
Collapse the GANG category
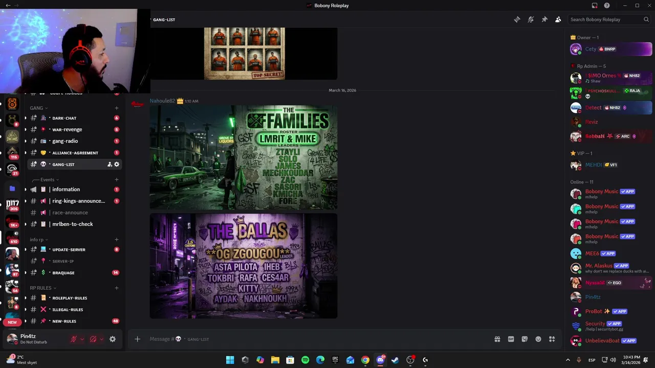[x=38, y=108]
